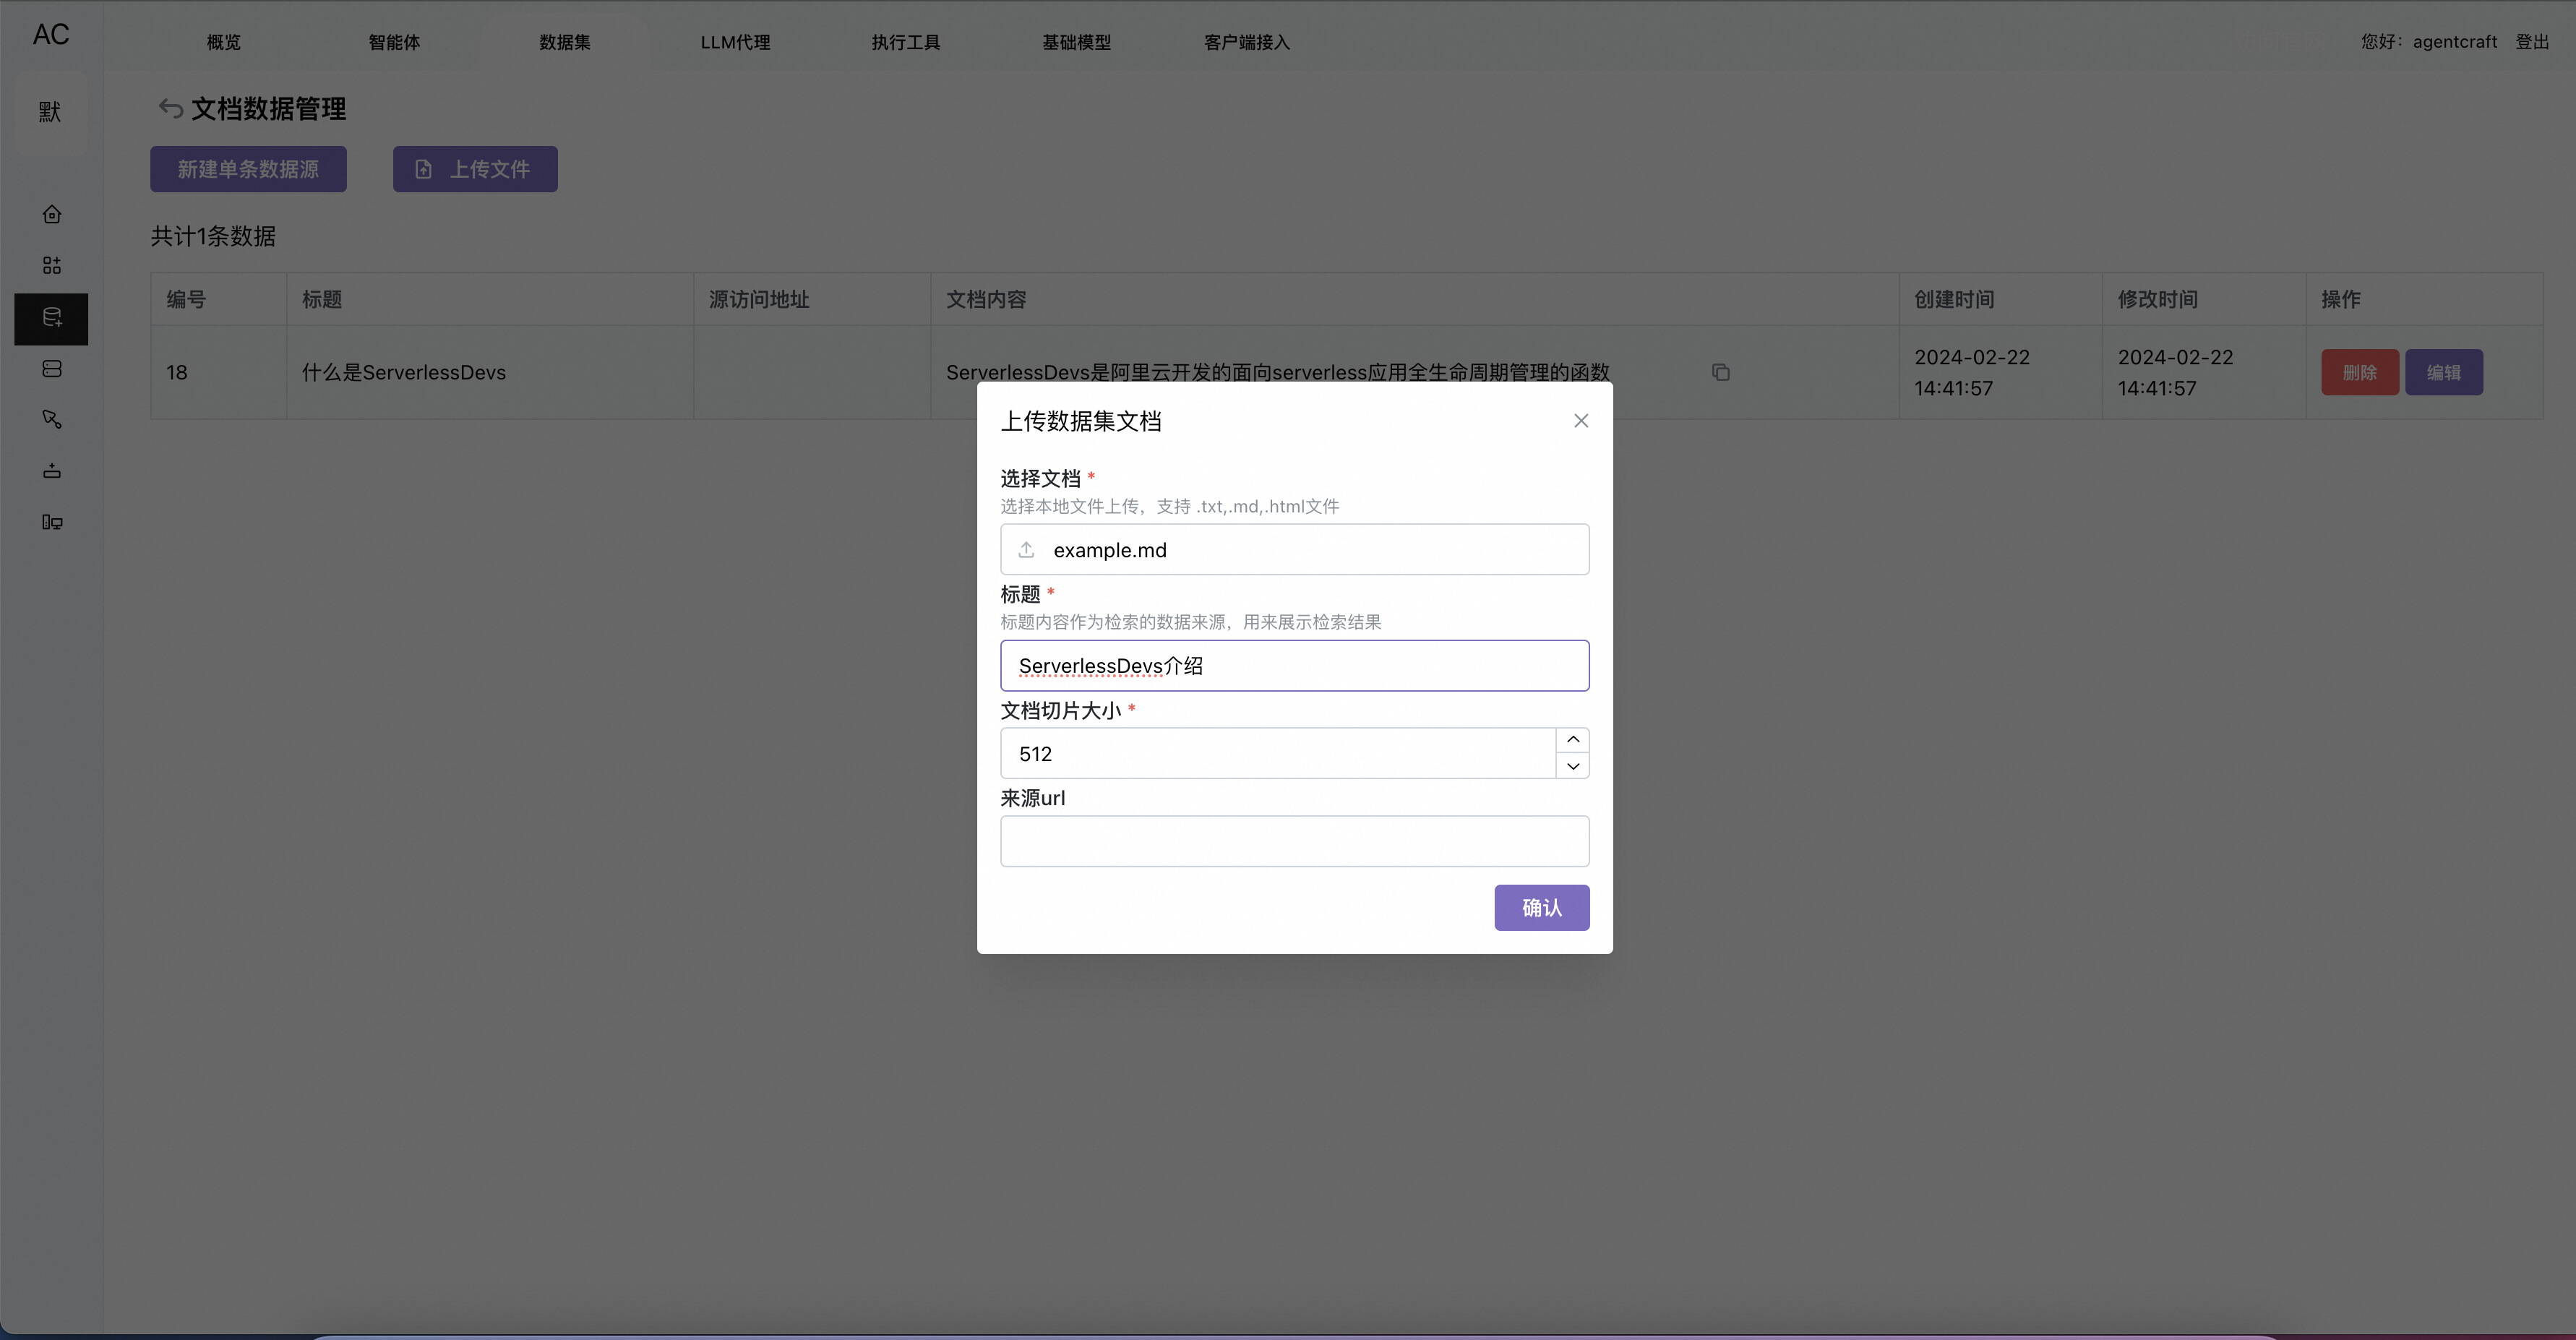Open the 基础模型 tab
The image size is (2576, 1340).
click(x=1077, y=42)
